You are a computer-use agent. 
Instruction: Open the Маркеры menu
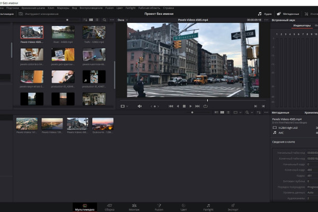tap(63, 8)
